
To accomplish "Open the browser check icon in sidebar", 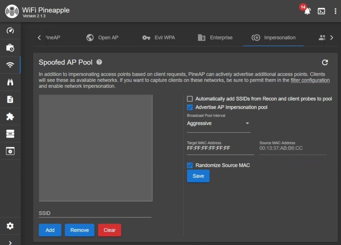I will pos(10,151).
